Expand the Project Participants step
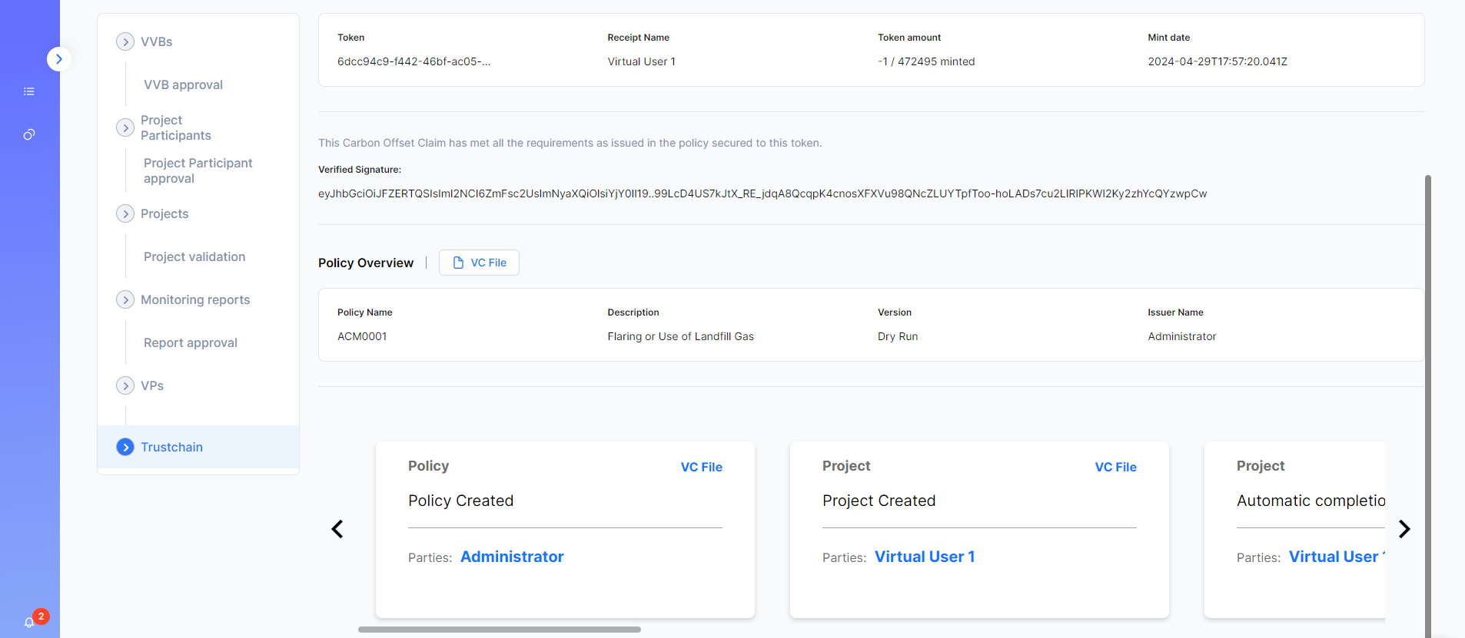This screenshot has height=638, width=1465. tap(125, 127)
